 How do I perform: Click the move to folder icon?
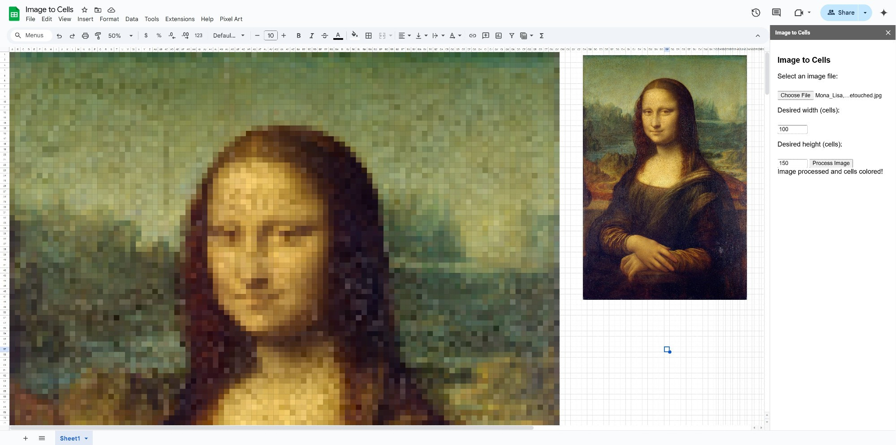click(98, 9)
